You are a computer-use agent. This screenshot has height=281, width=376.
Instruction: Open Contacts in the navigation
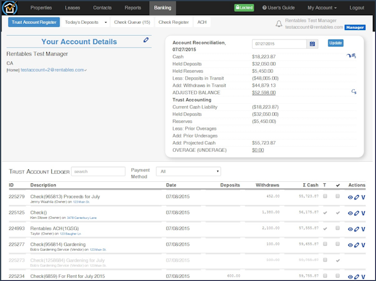pyautogui.click(x=102, y=8)
